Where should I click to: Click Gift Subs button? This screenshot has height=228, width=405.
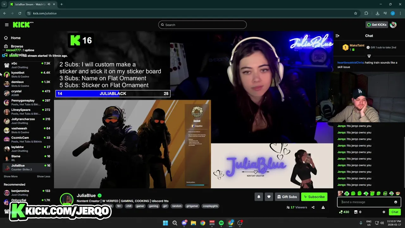pos(287,197)
